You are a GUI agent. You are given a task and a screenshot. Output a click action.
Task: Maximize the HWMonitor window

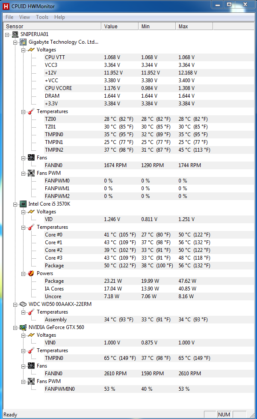coord(229,5)
